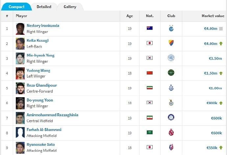Click Min-hyeok Yang's club logo
This screenshot has height=155, width=227.
tap(171, 58)
